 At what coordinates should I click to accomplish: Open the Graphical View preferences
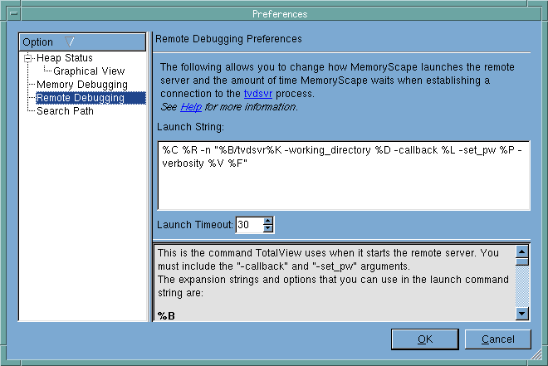pos(89,71)
